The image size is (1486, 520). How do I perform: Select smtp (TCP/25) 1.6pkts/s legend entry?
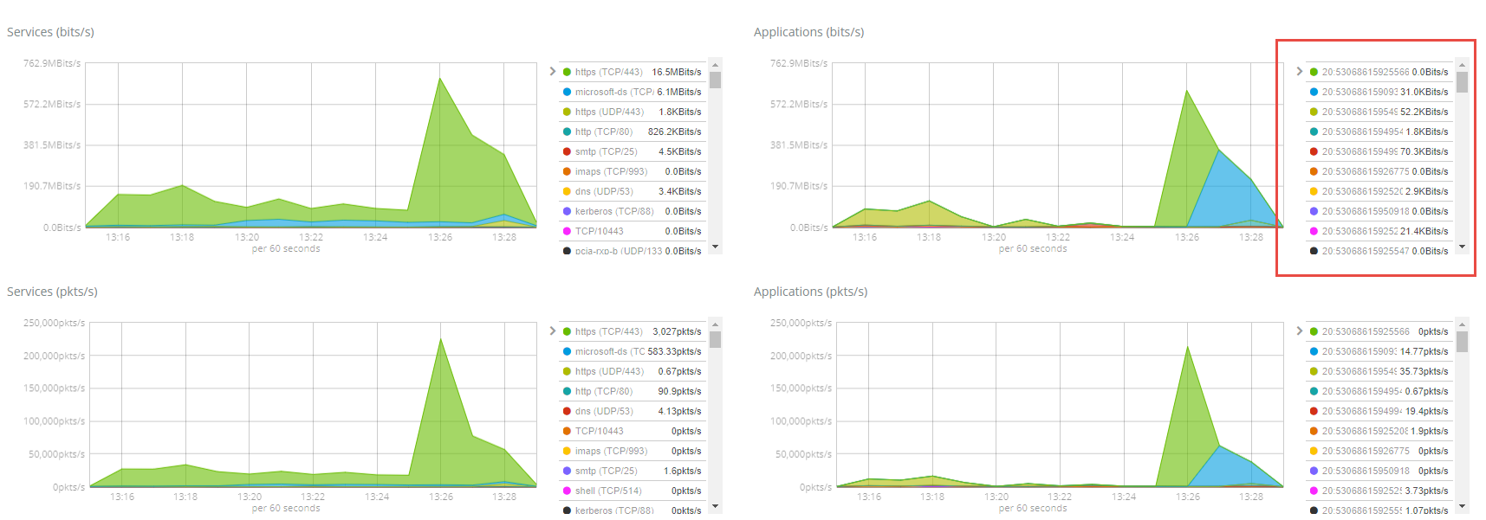pos(633,471)
